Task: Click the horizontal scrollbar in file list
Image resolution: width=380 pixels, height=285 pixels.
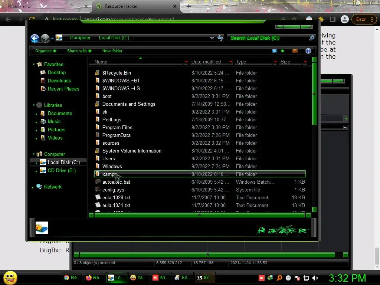Action: tap(199, 215)
